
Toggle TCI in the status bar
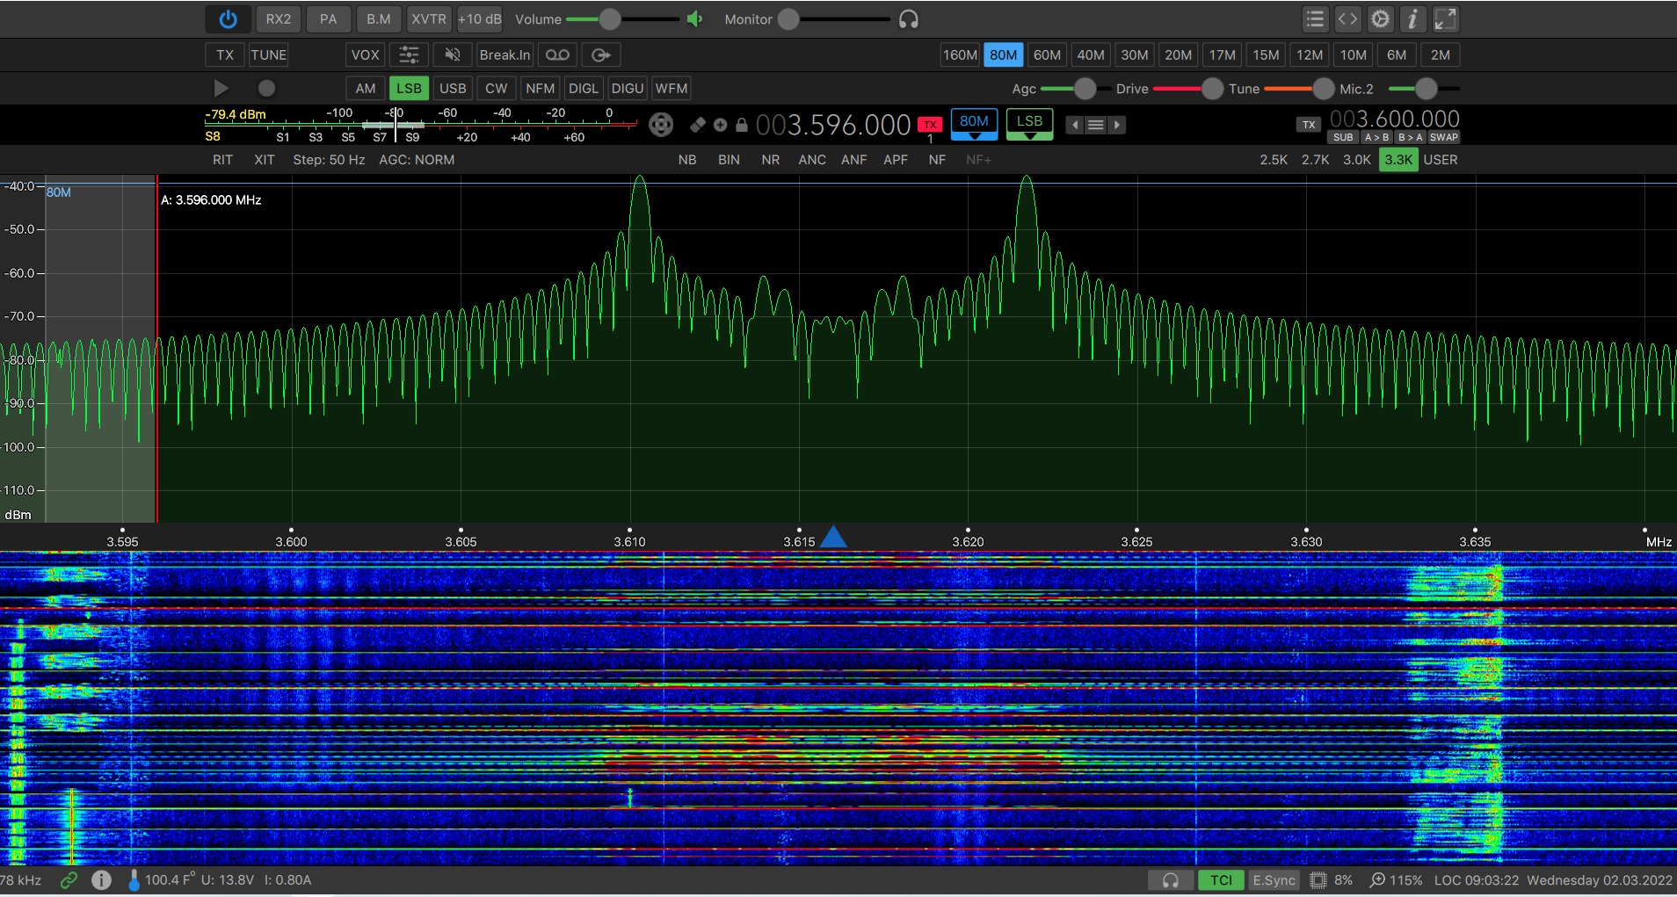(x=1221, y=880)
